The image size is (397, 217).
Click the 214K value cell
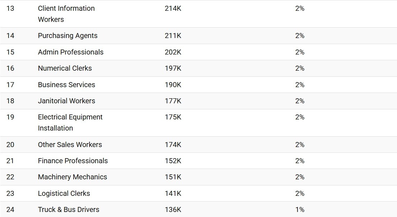pyautogui.click(x=173, y=8)
